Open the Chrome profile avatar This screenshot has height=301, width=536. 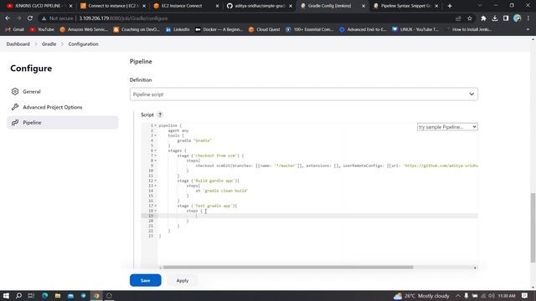tap(518, 18)
